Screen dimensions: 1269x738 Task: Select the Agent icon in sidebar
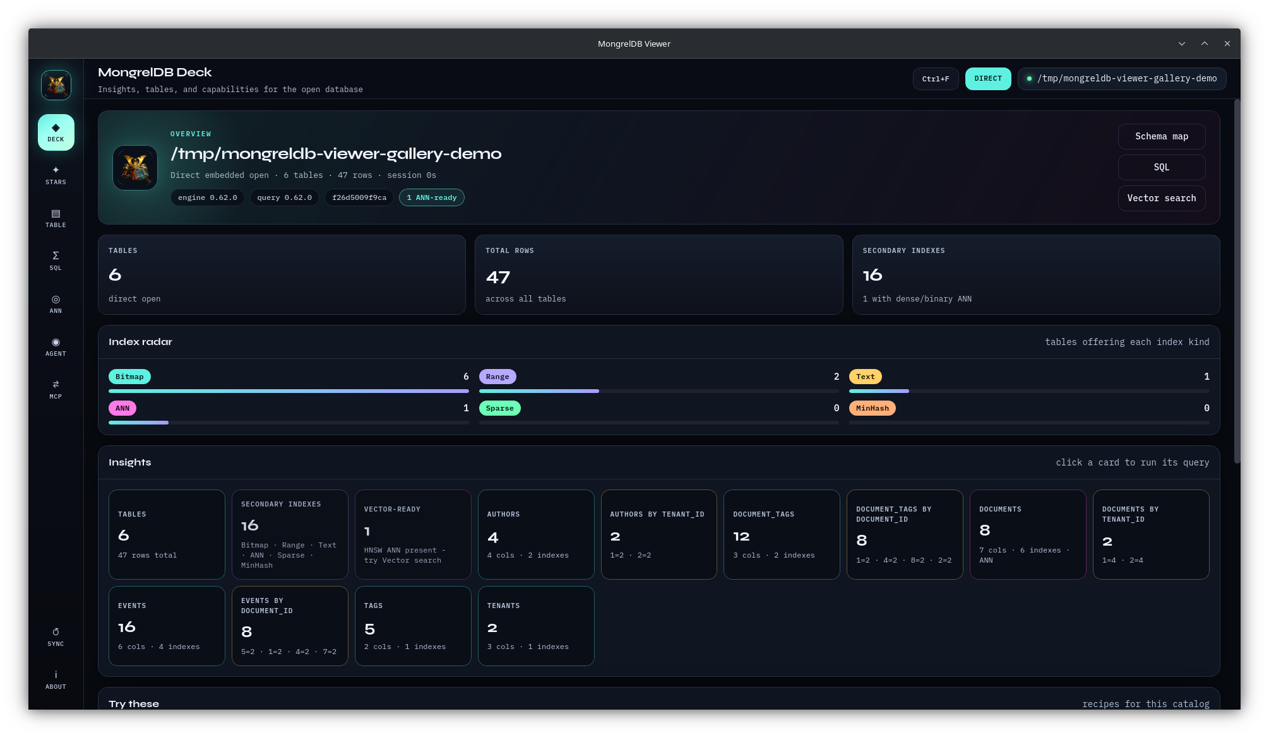coord(56,347)
